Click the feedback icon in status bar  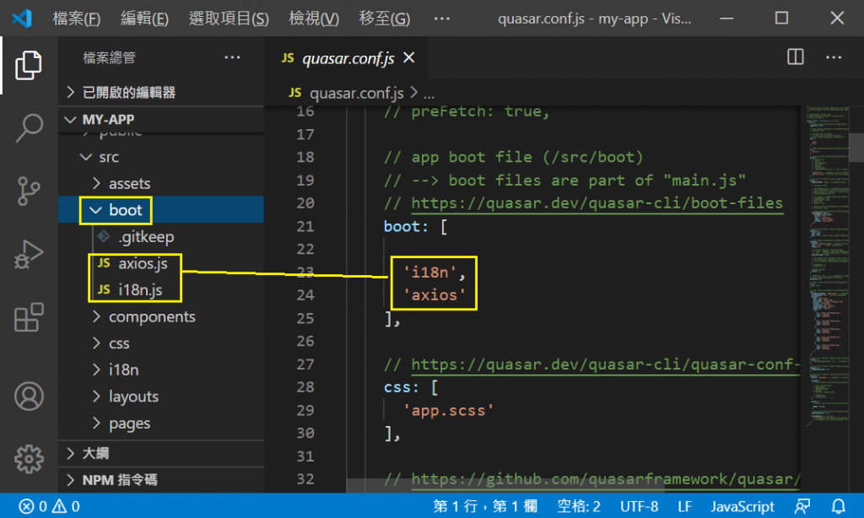pos(802,506)
